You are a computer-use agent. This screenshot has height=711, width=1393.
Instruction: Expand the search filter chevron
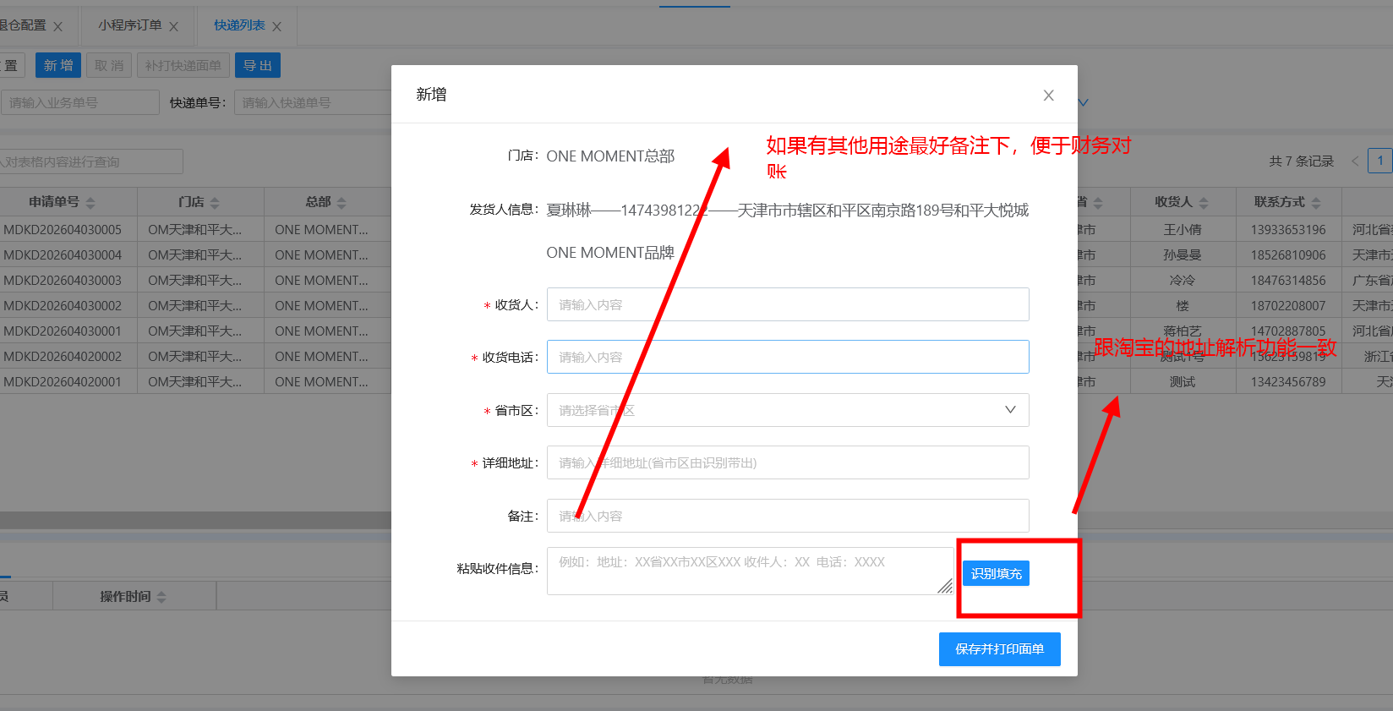pyautogui.click(x=1084, y=102)
